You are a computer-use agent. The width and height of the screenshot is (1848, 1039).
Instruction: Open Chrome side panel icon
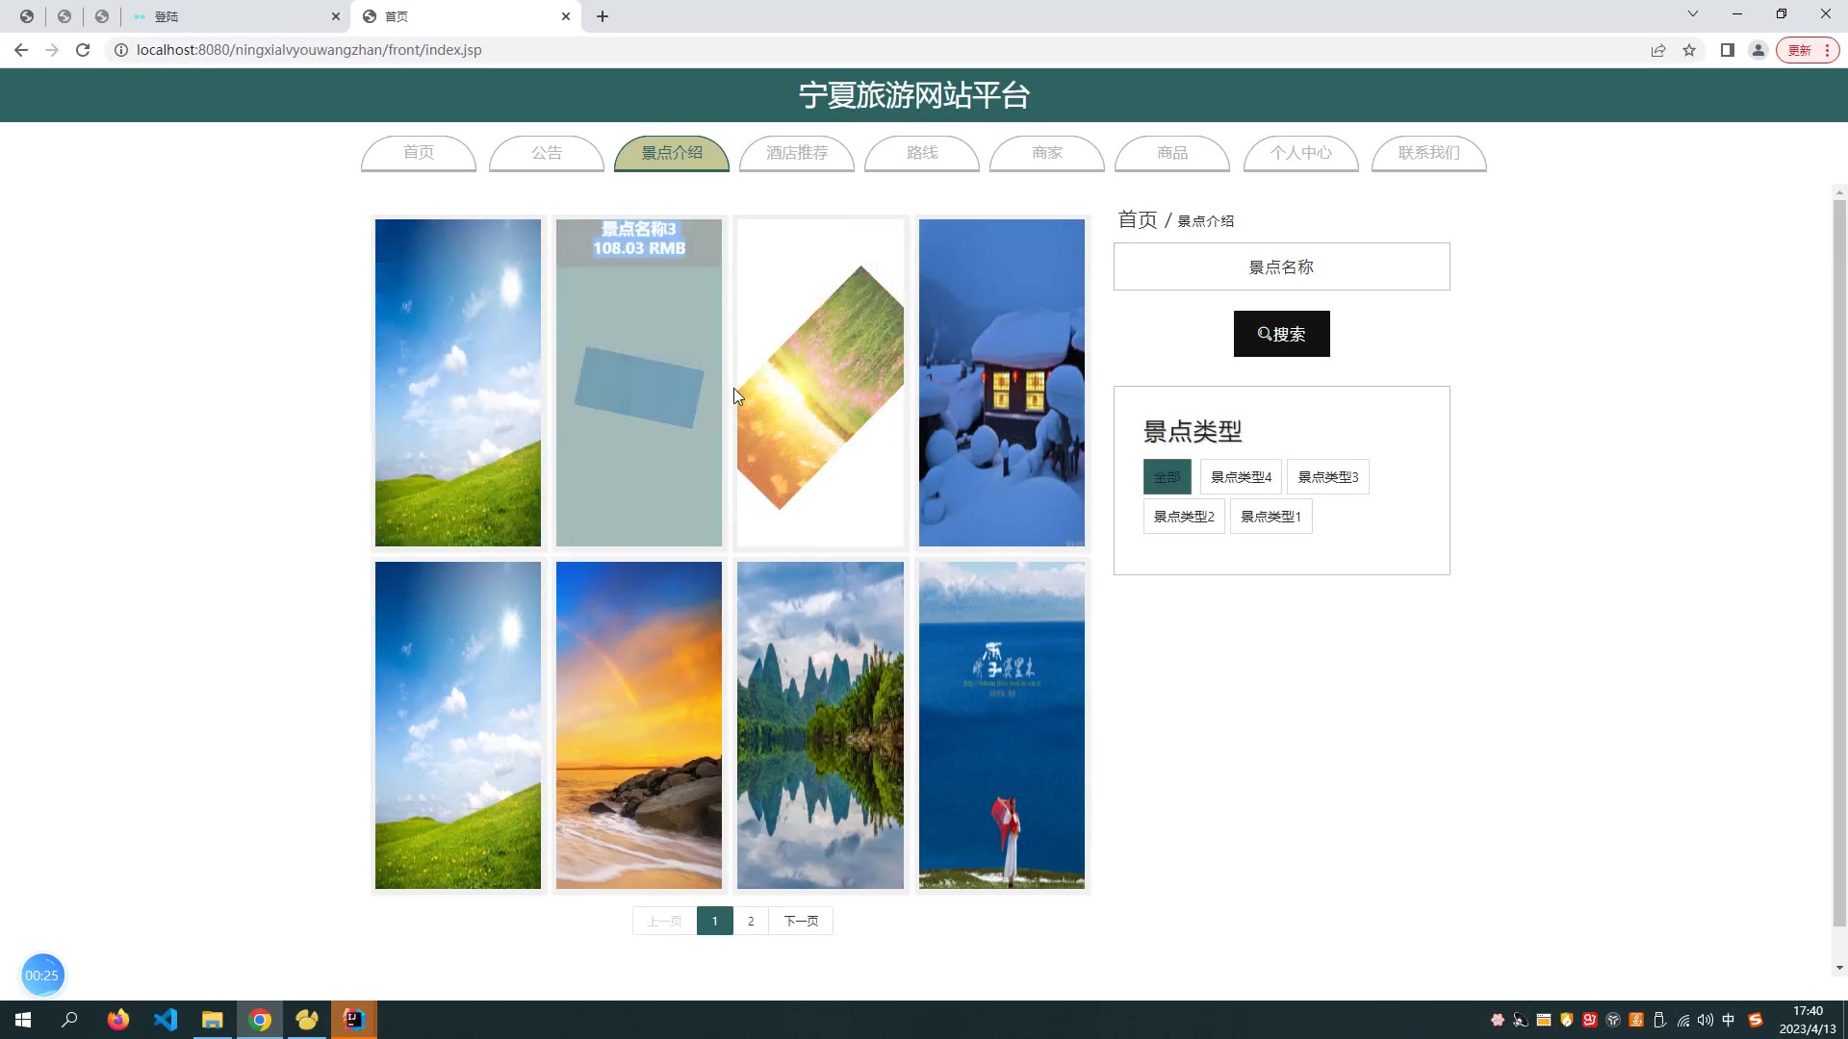click(1727, 50)
